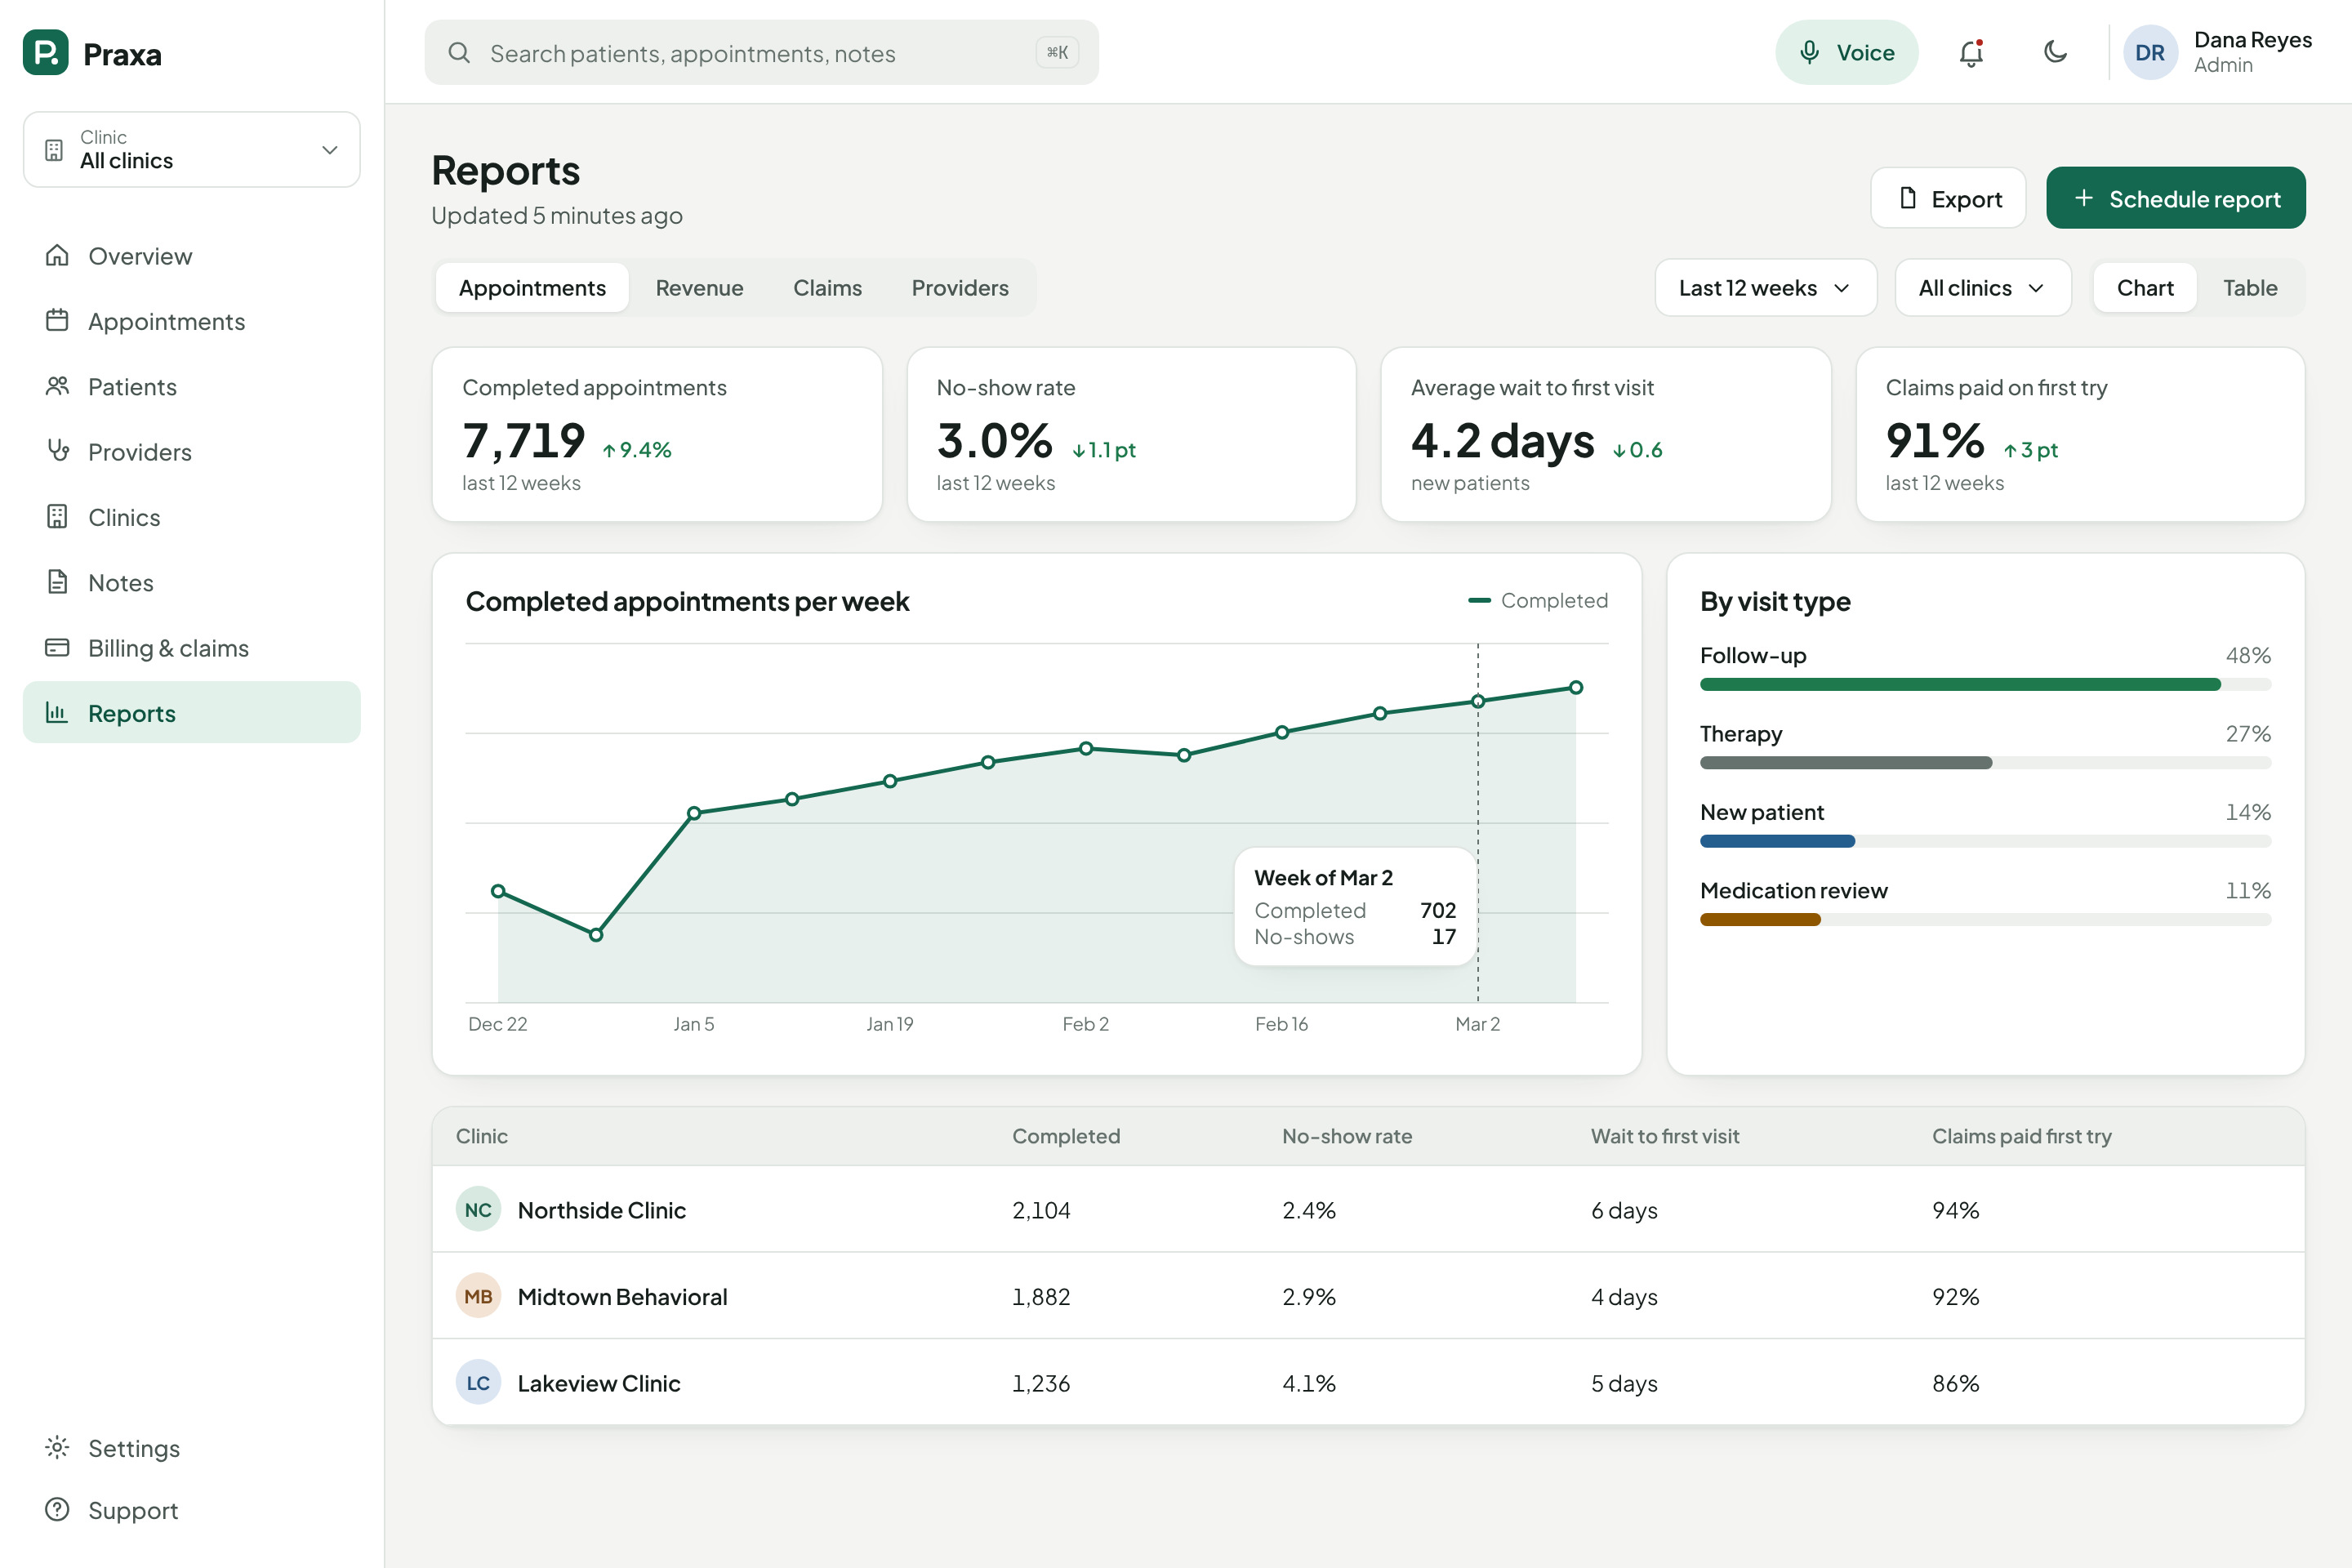Screen dimensions: 2352x1568
Task: Click the Schedule report button
Action: coord(2176,198)
